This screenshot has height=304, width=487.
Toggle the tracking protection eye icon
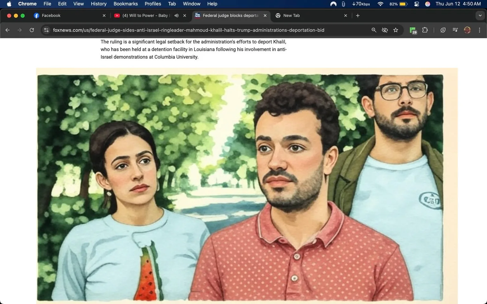click(x=385, y=30)
